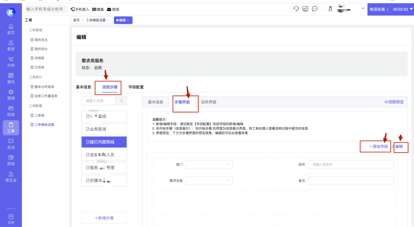
Task: Expand the 部门 dropdown
Action: click(x=209, y=165)
